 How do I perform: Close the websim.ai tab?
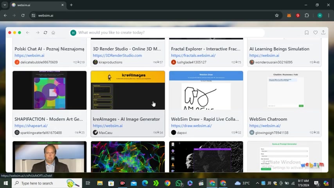click(63, 5)
